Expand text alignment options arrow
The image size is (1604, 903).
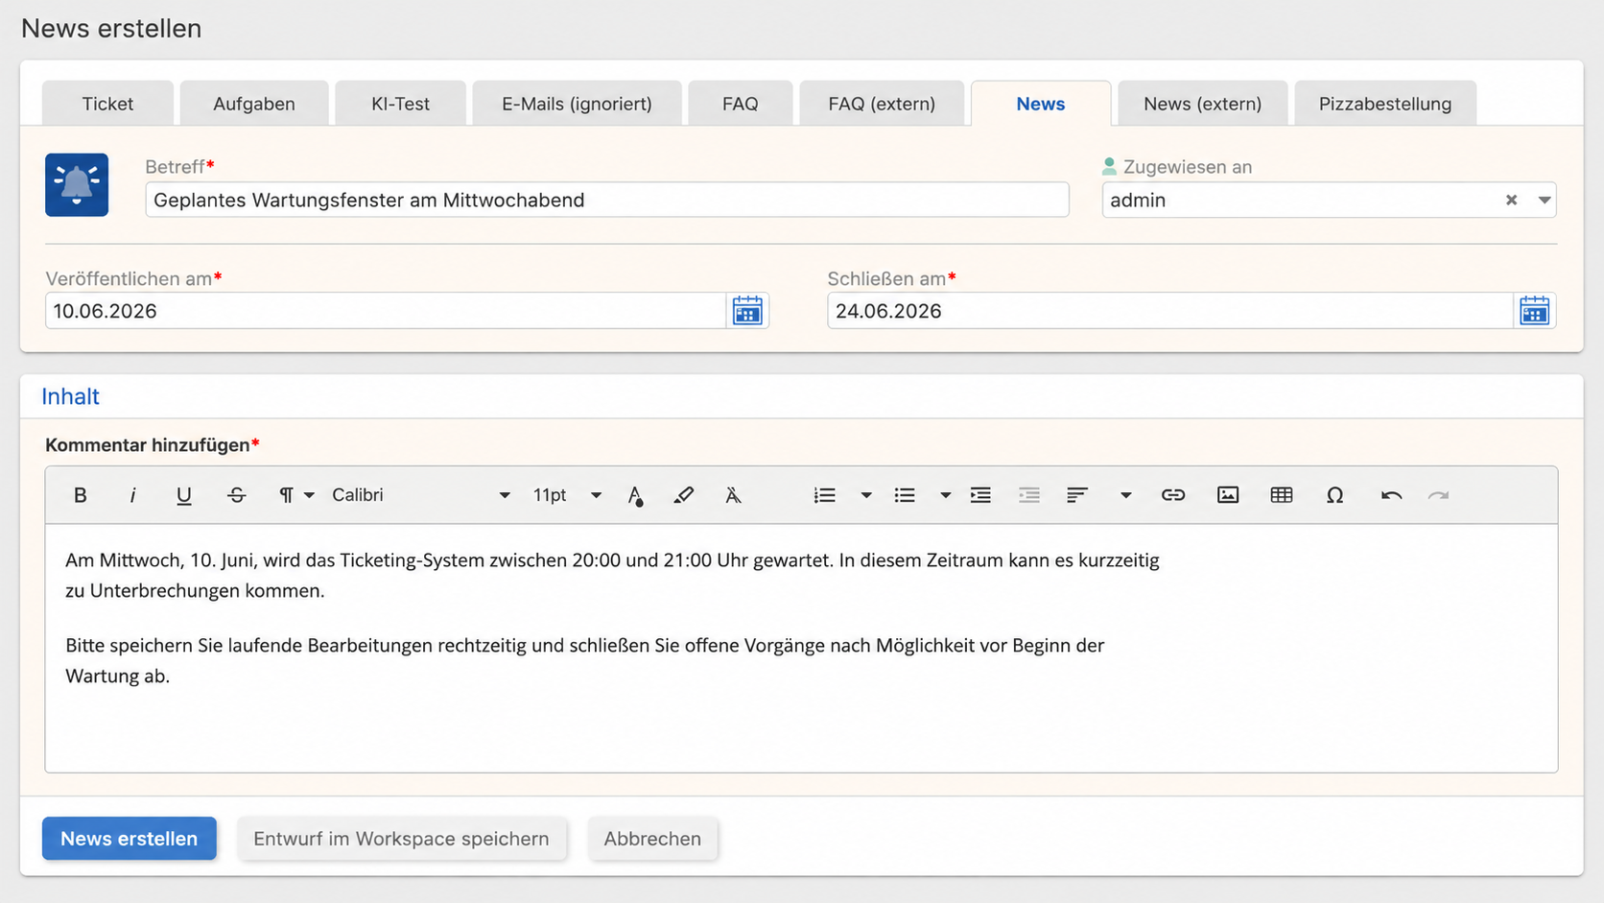click(1126, 495)
